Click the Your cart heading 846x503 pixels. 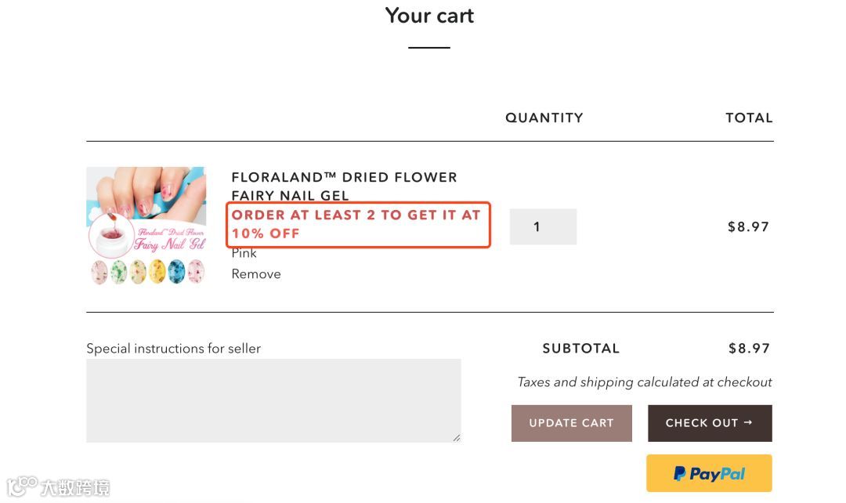[x=429, y=16]
